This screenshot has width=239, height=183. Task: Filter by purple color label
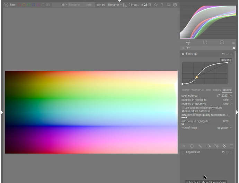[38, 5]
